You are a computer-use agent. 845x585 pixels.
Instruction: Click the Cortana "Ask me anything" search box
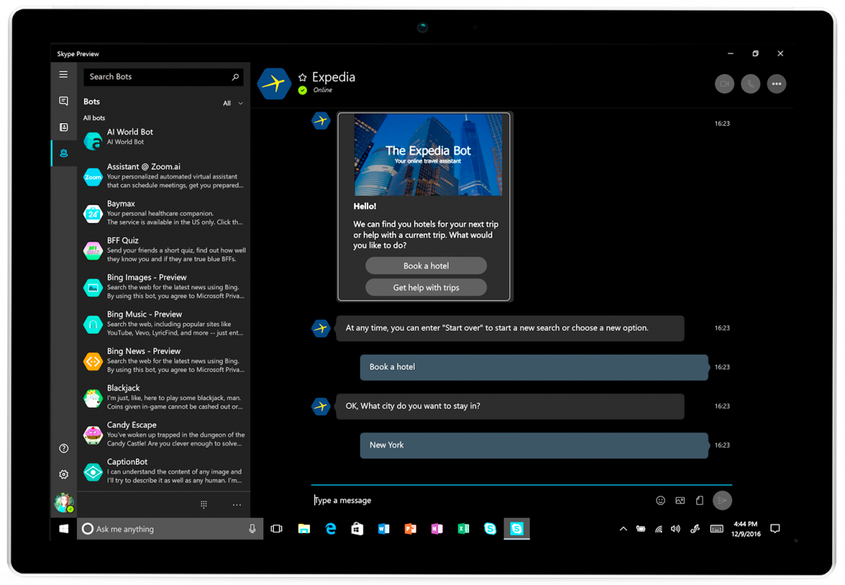170,529
